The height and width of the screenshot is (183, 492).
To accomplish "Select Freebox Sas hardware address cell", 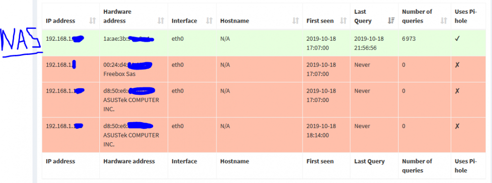I will (x=134, y=70).
